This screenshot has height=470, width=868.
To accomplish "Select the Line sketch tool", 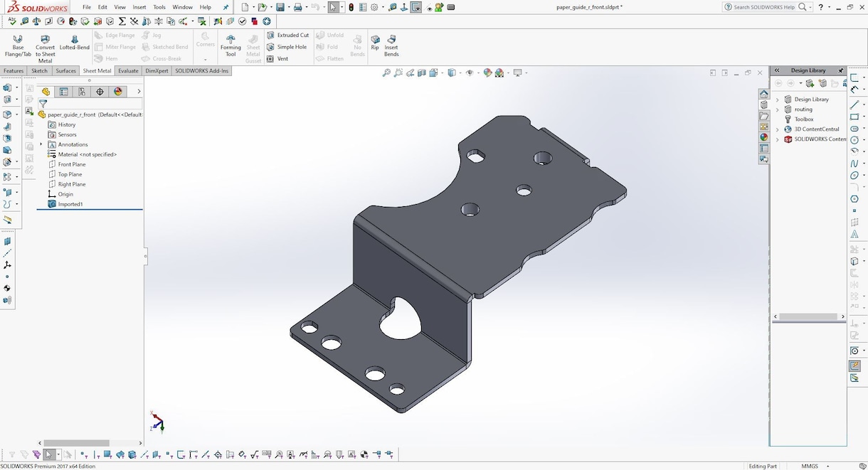I will click(854, 105).
